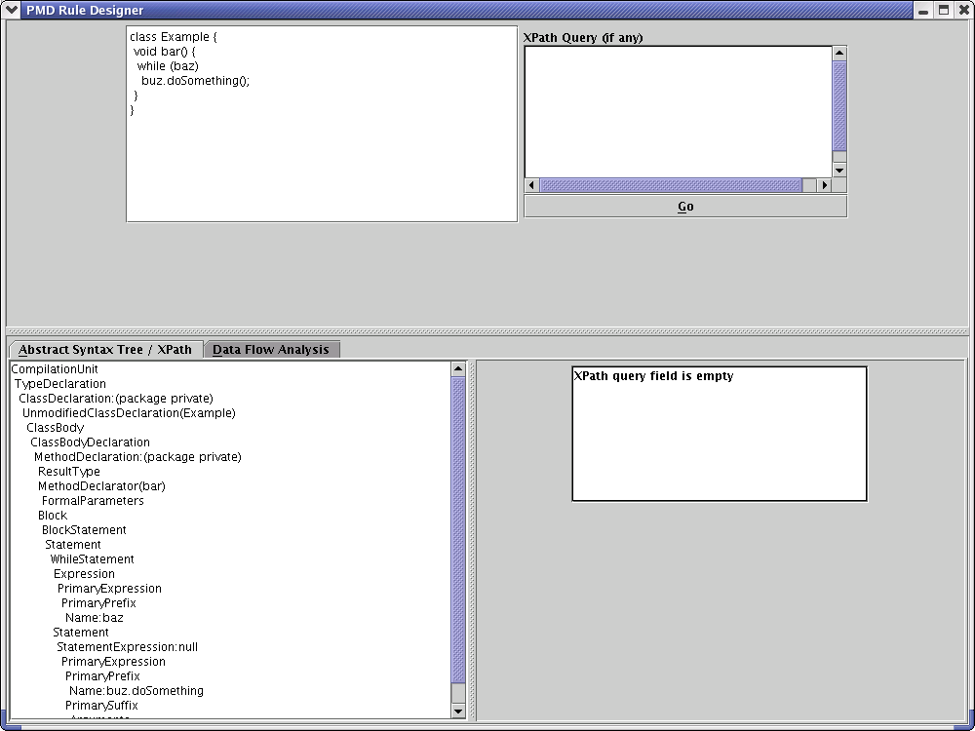975x731 pixels.
Task: Click the 'buz.doSomething();' code line
Action: point(195,81)
